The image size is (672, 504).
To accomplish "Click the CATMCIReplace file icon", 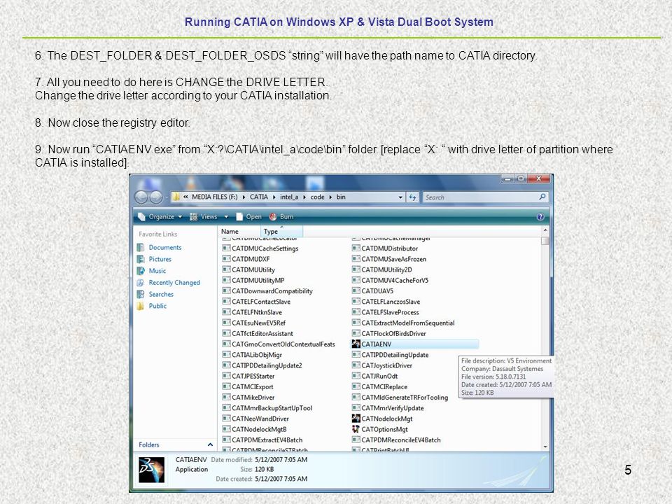I will [356, 386].
